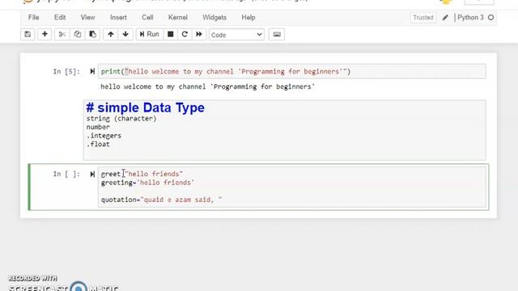Copy selected cells icon
The width and height of the screenshot is (518, 291).
pos(78,34)
